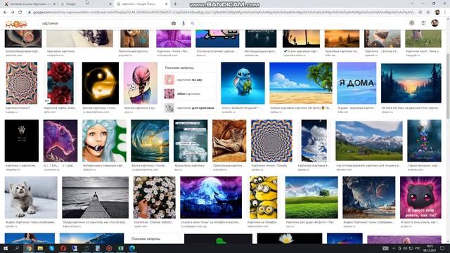Click the Chrome profile avatar in the toolbar
The height and width of the screenshot is (253, 450).
(x=437, y=13)
